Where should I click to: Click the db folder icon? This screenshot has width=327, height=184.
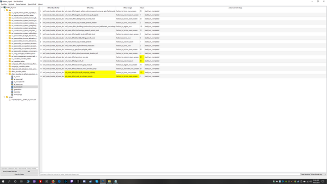pyautogui.click(x=7, y=10)
